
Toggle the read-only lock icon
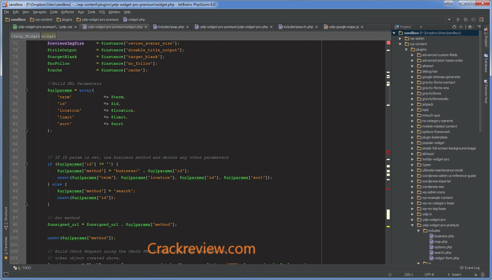coord(475,275)
